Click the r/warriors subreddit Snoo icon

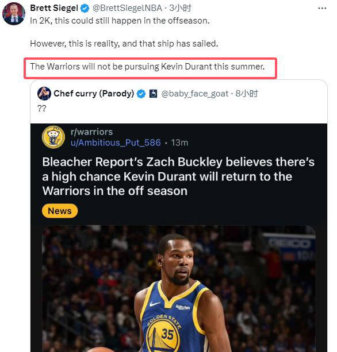click(x=53, y=137)
